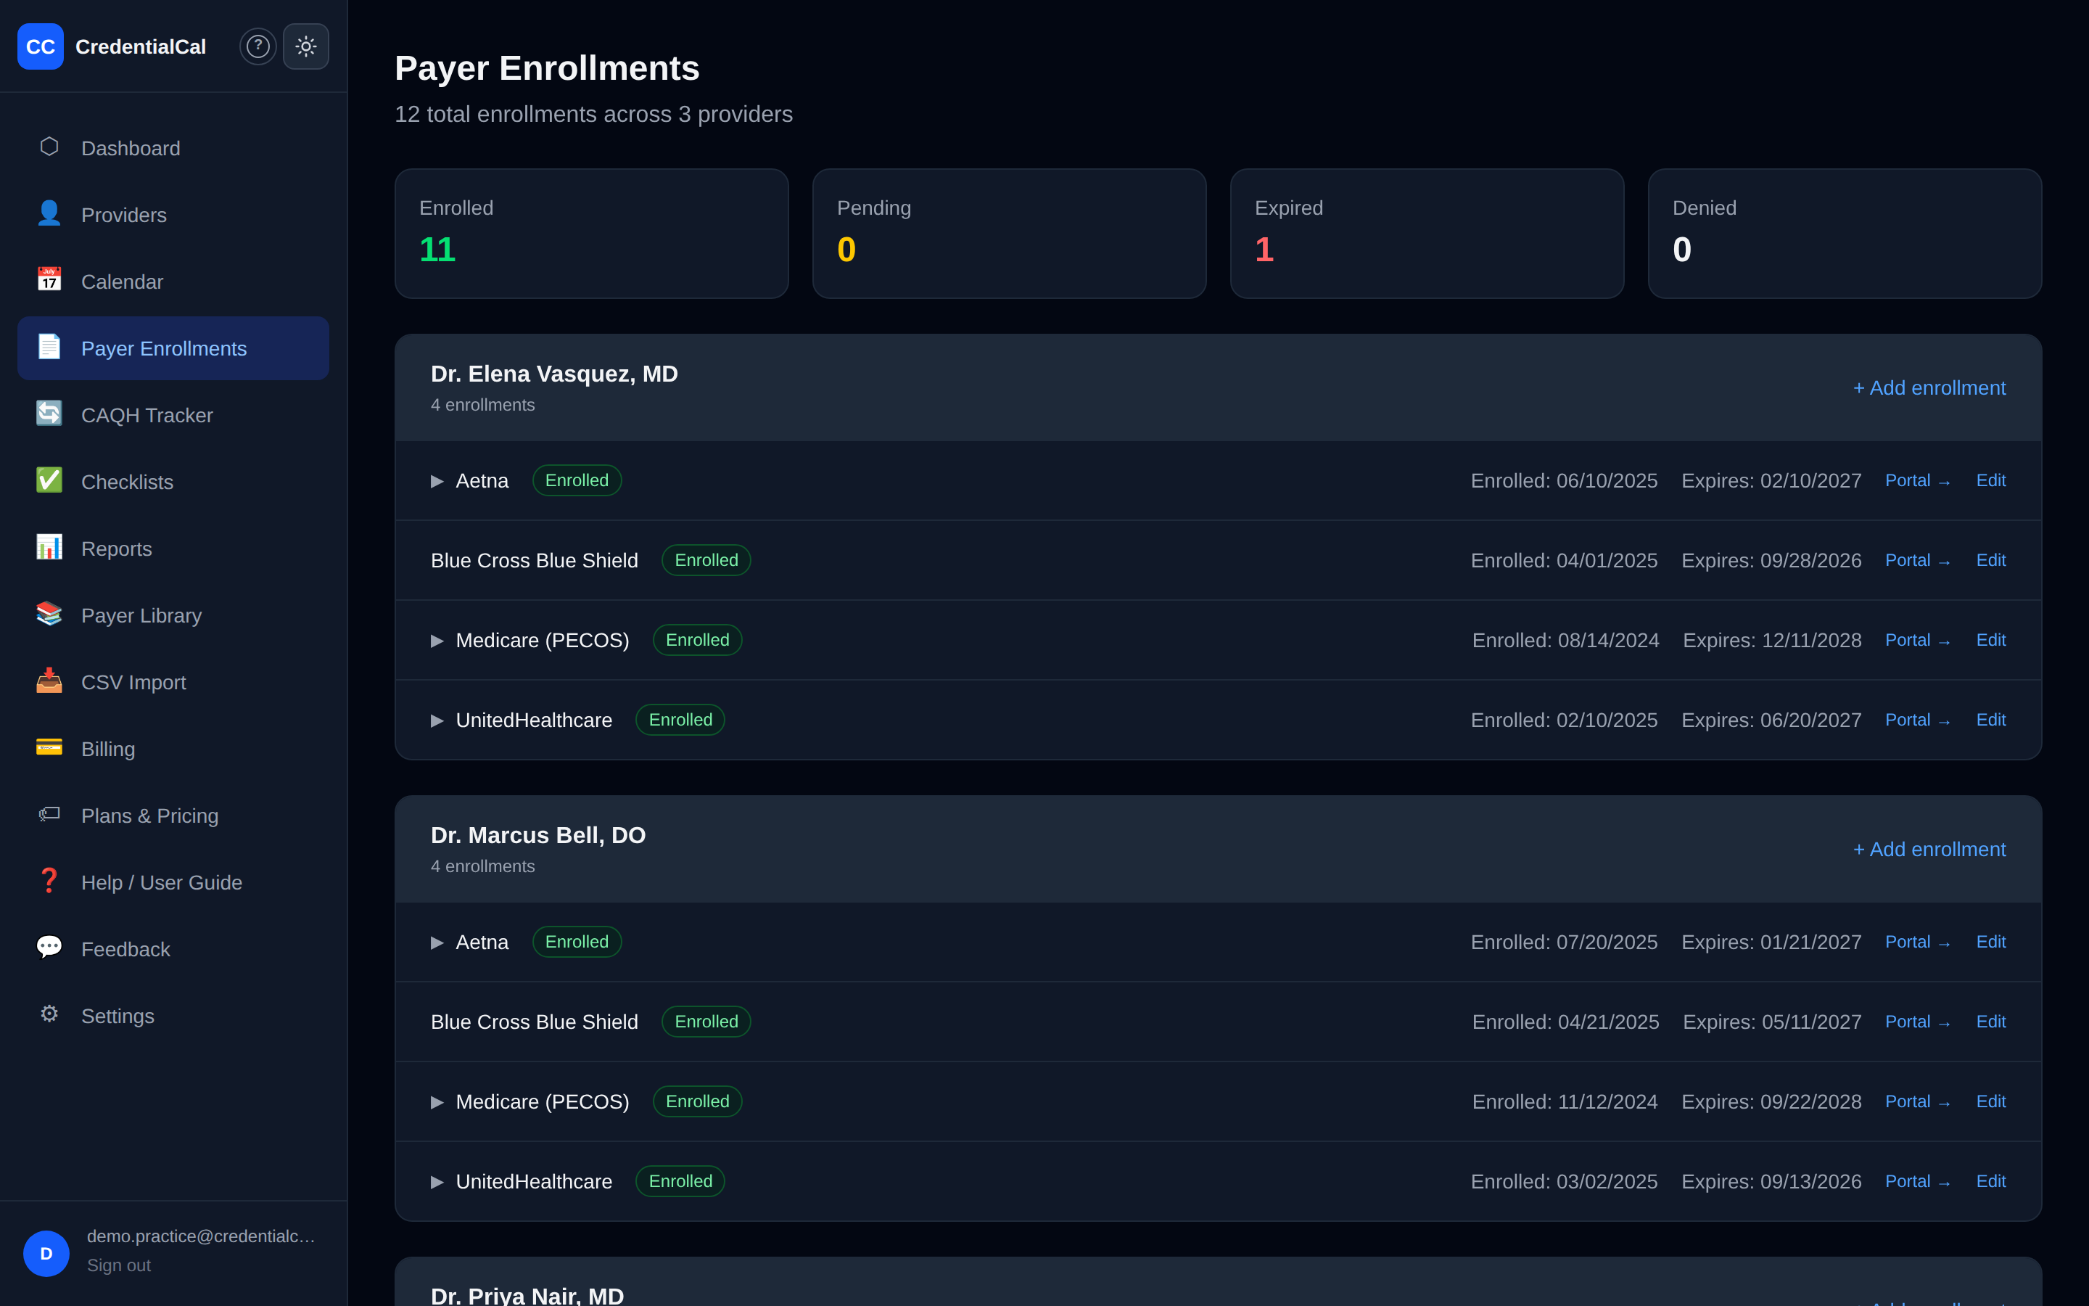Screen dimensions: 2089x1306
Task: Click the CAQH Tracker refresh icon
Action: (x=49, y=414)
